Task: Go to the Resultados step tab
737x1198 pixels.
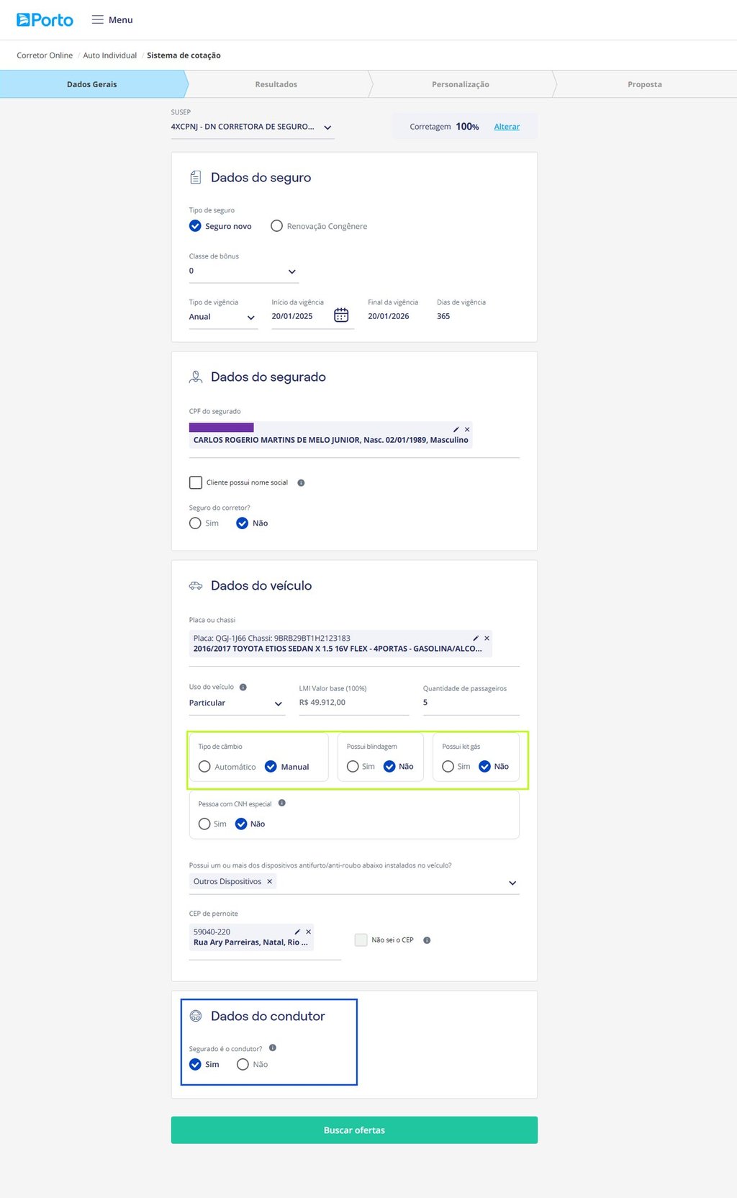Action: 276,84
